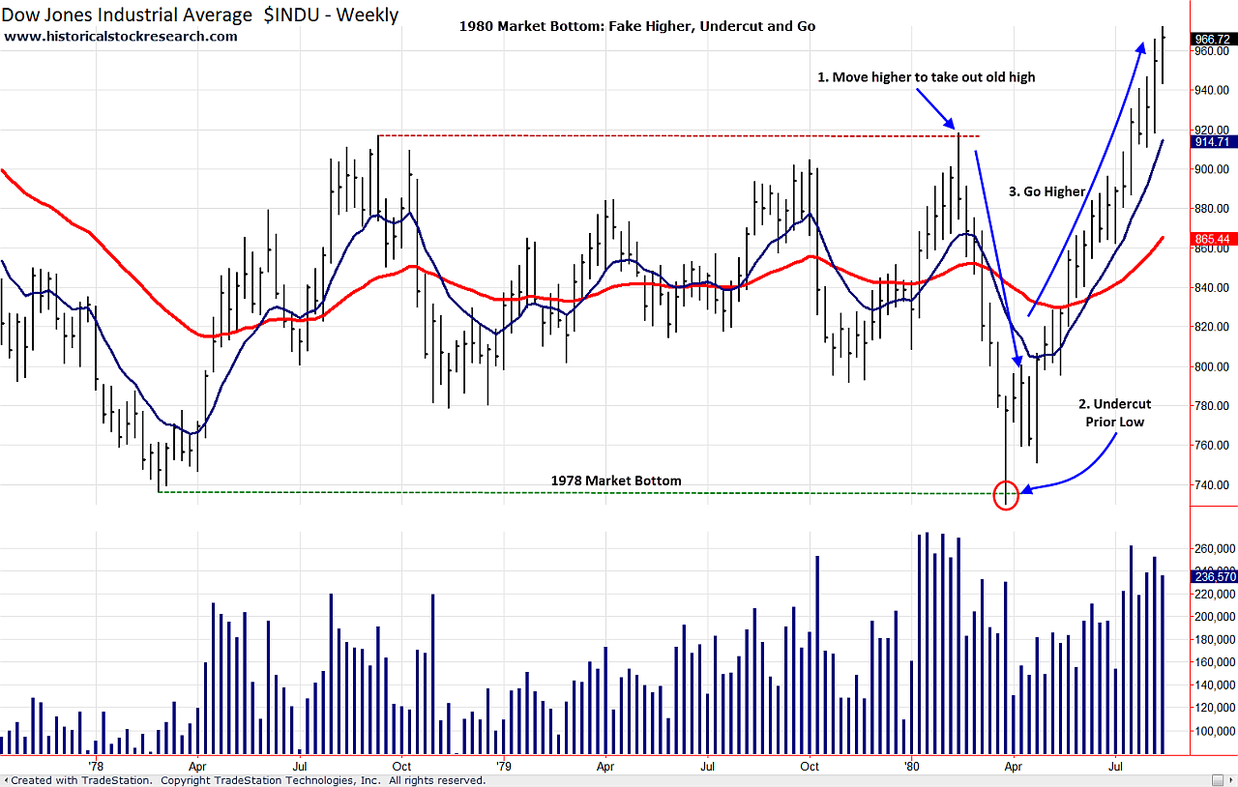Click the chart title 'Dow Jones Industrial Average $INDU - Weekly'

[200, 15]
